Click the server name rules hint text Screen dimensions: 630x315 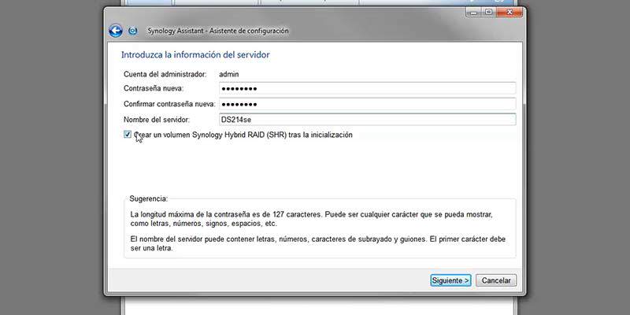318,244
